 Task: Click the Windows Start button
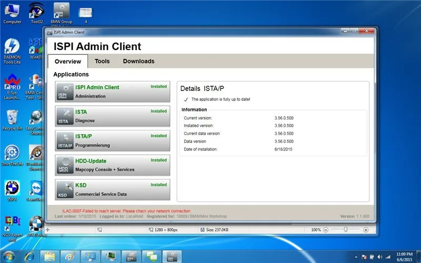click(8, 256)
